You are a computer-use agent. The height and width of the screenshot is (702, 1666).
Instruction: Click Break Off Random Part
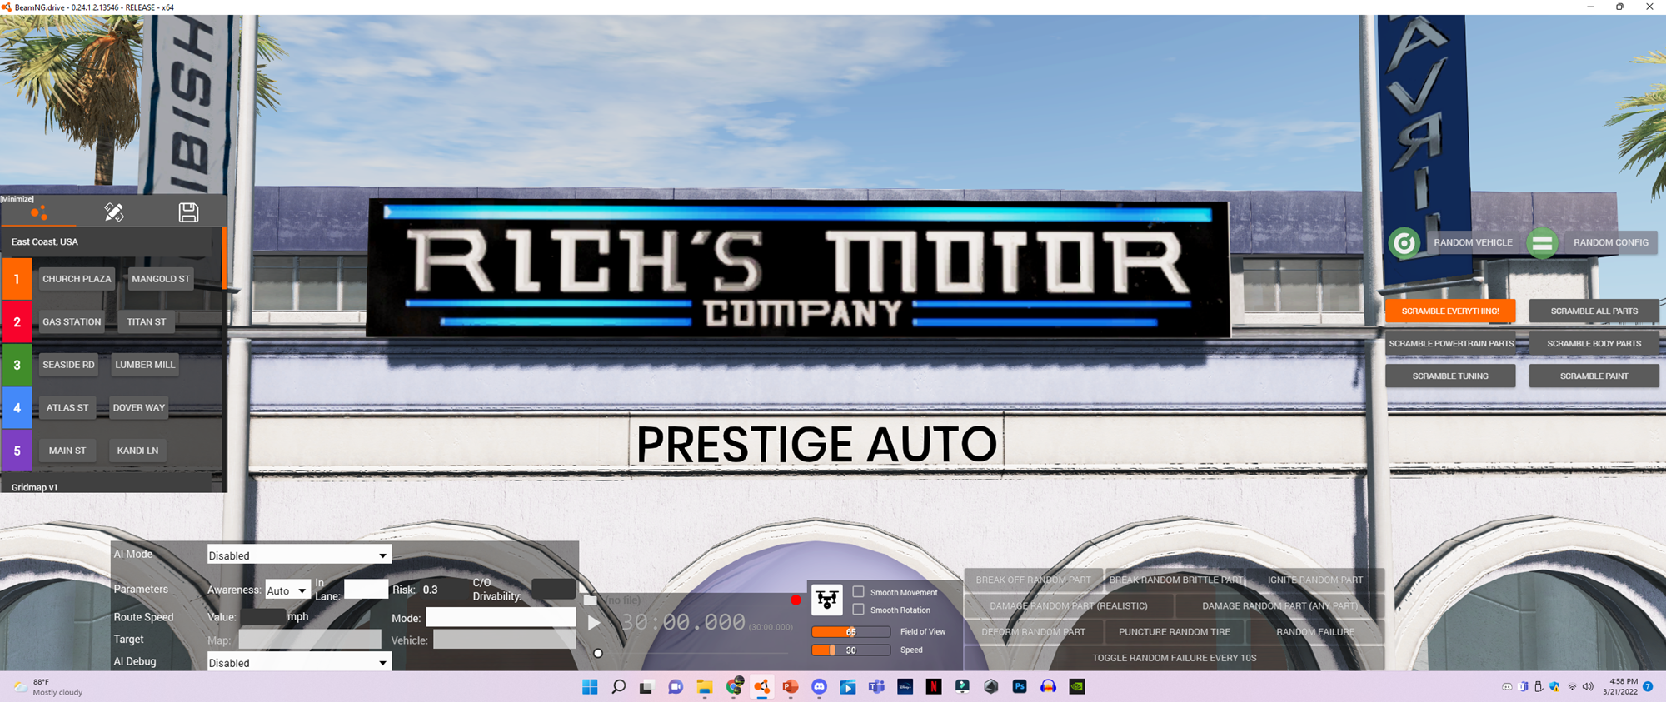pos(1033,580)
